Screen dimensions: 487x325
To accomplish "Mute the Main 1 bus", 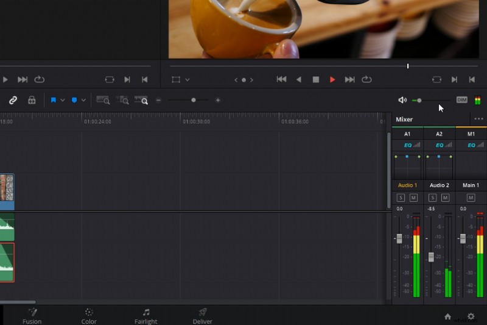I will (x=471, y=198).
